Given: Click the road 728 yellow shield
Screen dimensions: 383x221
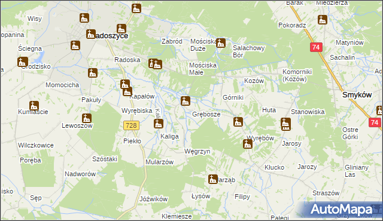Looking at the screenshot, I should [x=132, y=125].
